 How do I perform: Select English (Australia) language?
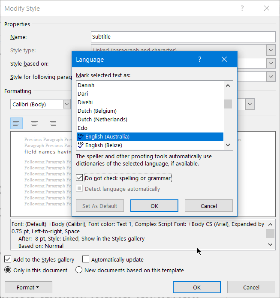click(x=150, y=137)
